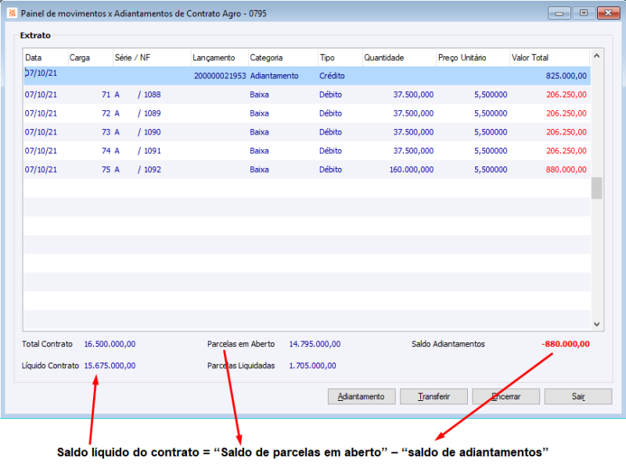This screenshot has height=465, width=626.
Task: Click the scroll down arrow of Extrato grid
Action: [x=597, y=324]
